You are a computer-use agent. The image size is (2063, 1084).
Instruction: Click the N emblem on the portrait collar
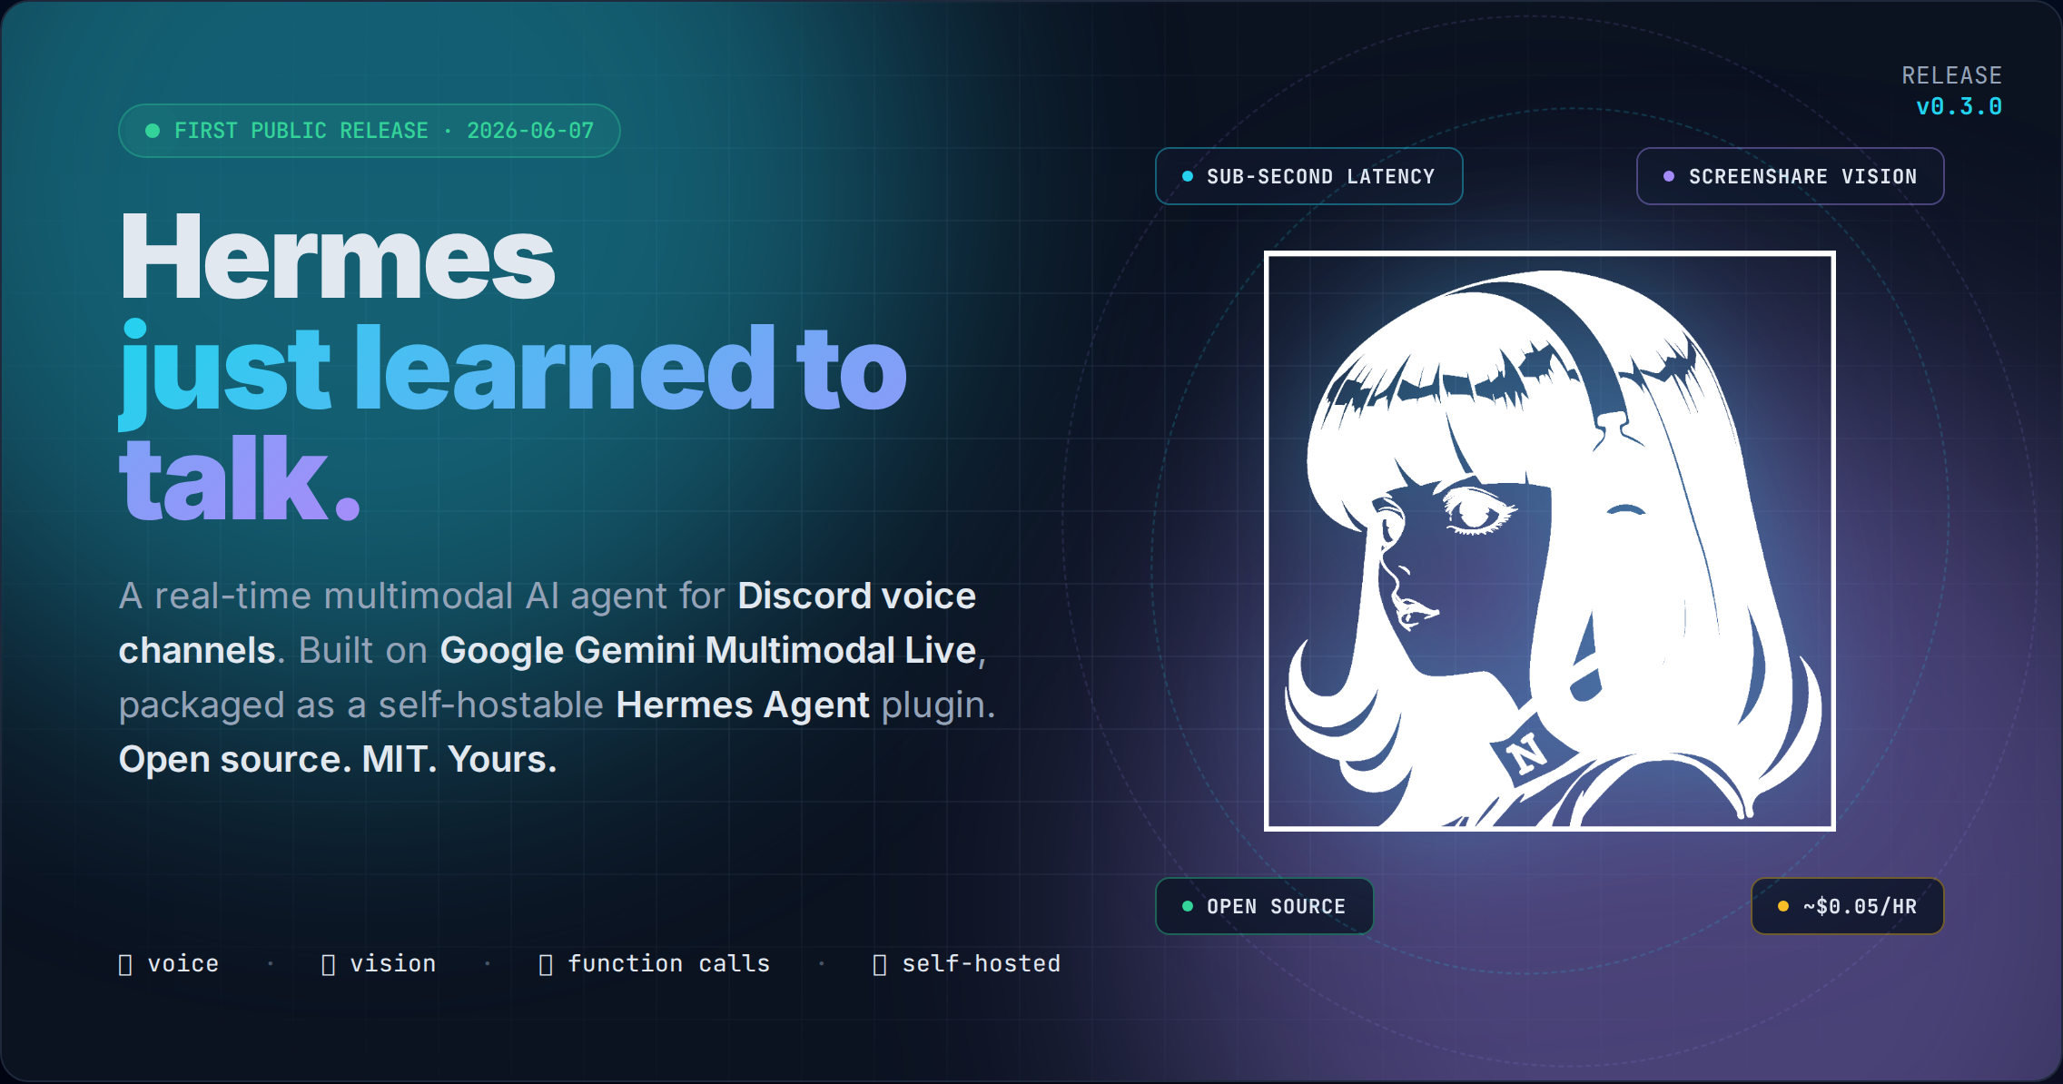pyautogui.click(x=1527, y=753)
